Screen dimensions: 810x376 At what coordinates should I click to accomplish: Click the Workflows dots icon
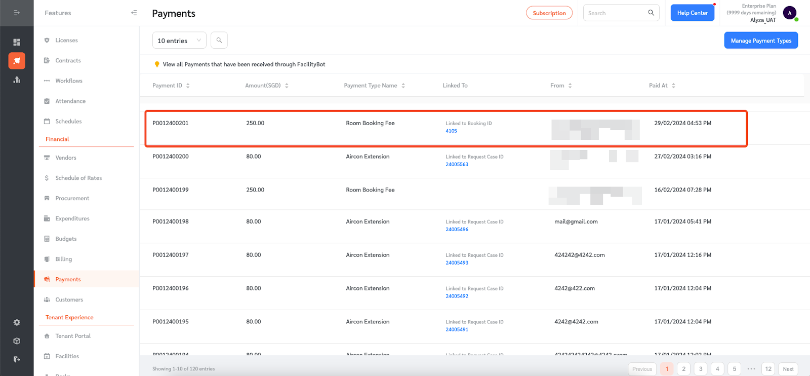47,81
